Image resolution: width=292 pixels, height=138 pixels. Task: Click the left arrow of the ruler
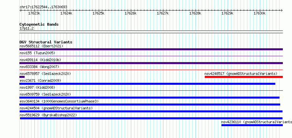click(x=20, y=11)
